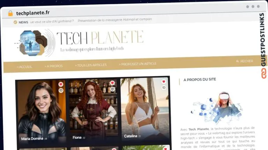Click the webmag tagline under the title

[x=92, y=49]
